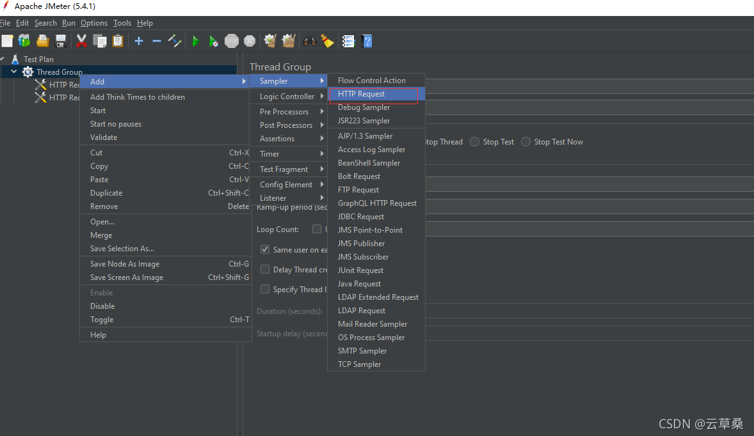Choose HTTP Request from Sampler submenu
The image size is (754, 436).
pyautogui.click(x=376, y=94)
